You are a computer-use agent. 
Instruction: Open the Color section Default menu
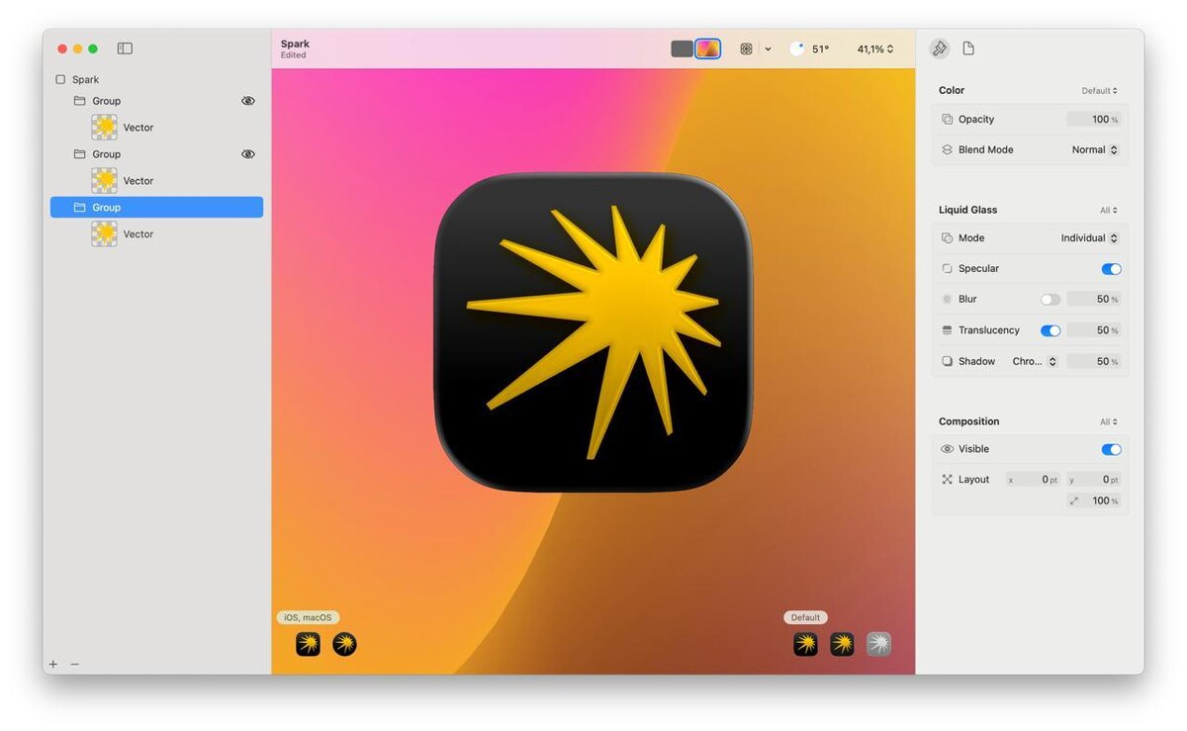tap(1099, 91)
